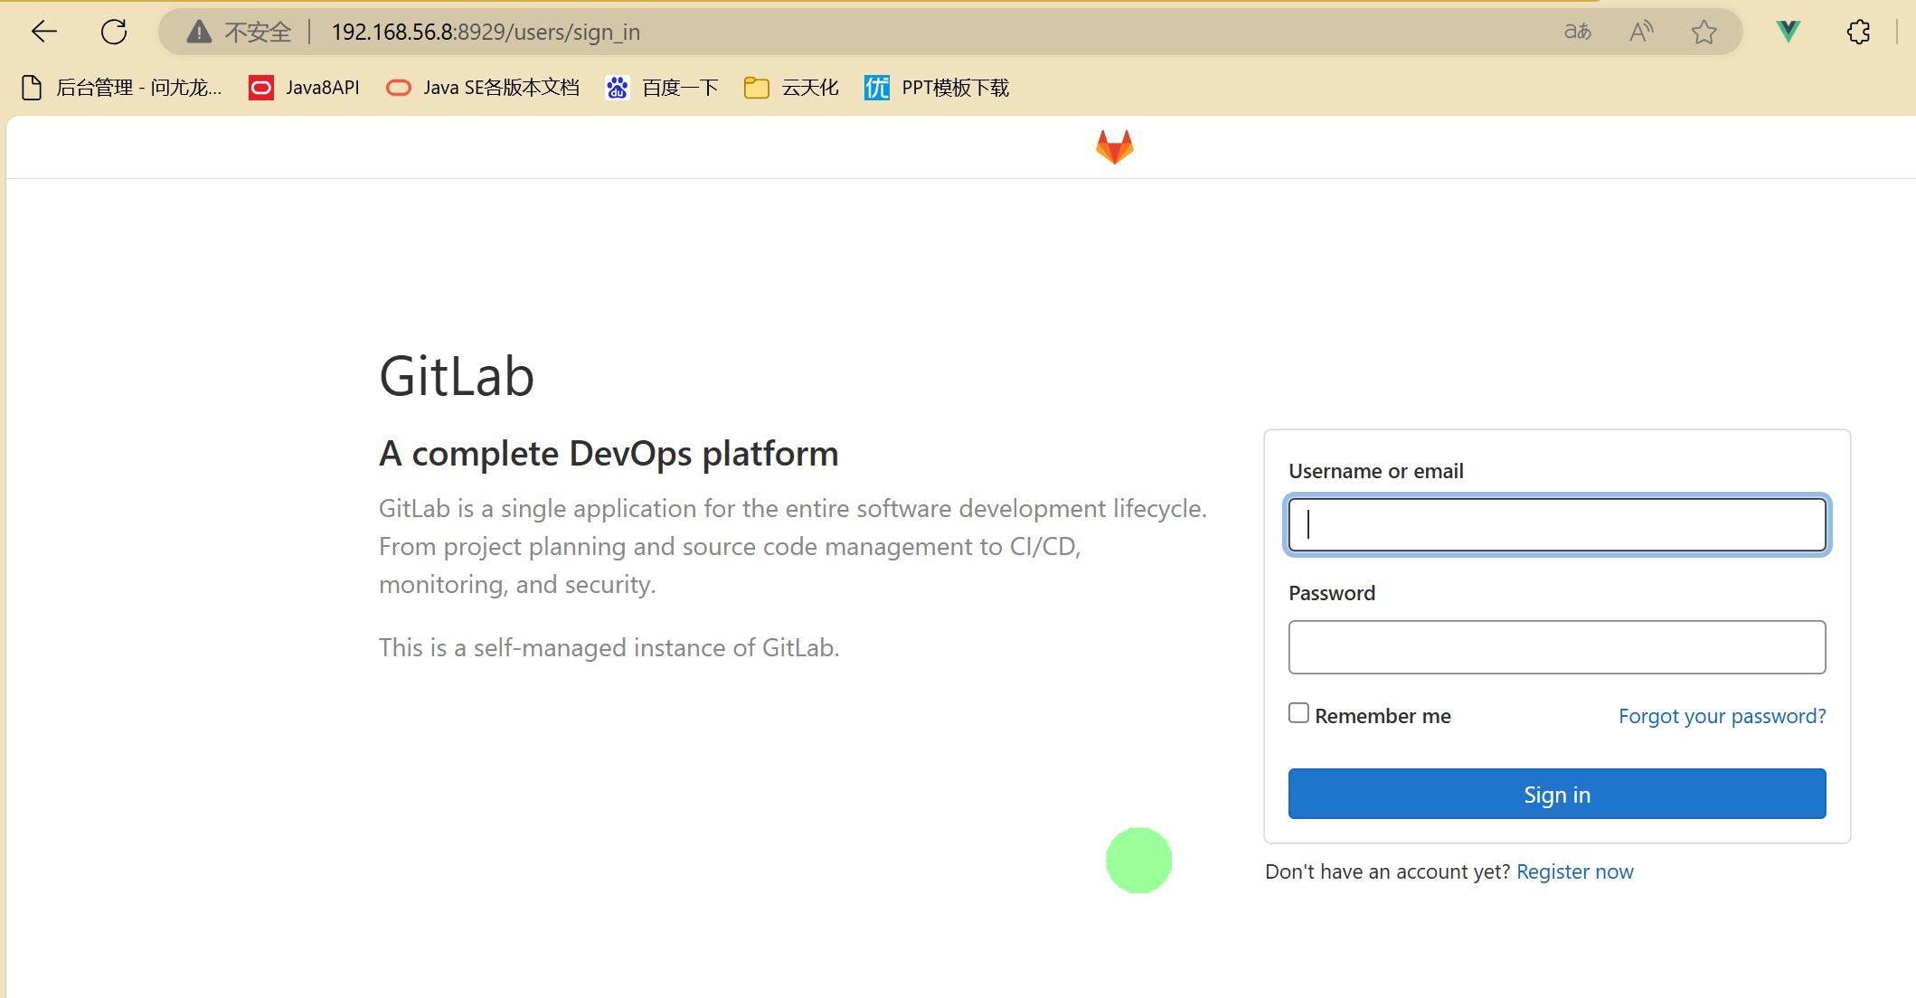
Task: Click the Sign in button
Action: (1556, 794)
